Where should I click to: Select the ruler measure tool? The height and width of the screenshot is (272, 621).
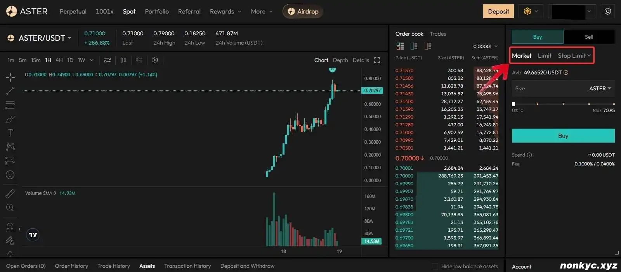(10, 193)
